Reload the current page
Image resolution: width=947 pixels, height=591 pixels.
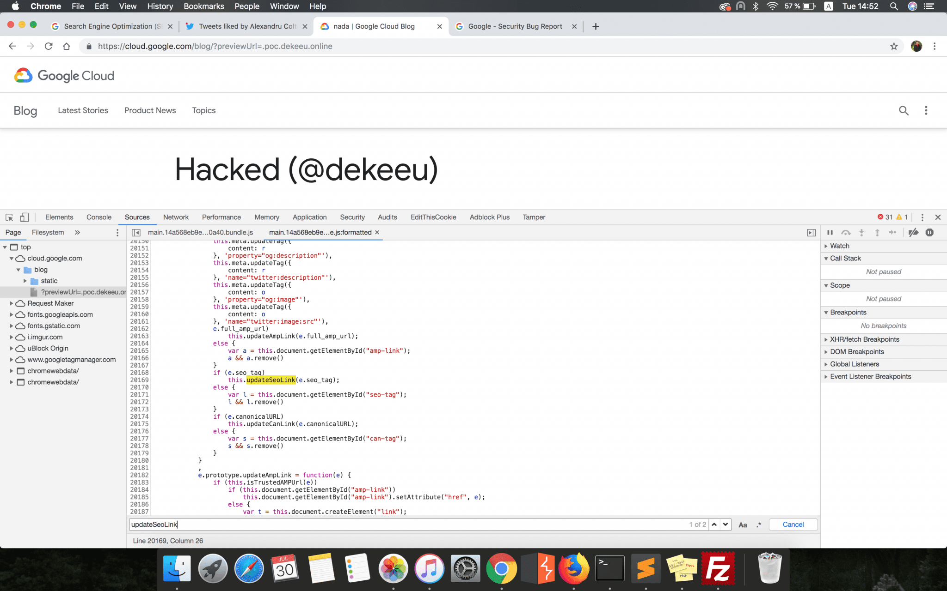[49, 46]
